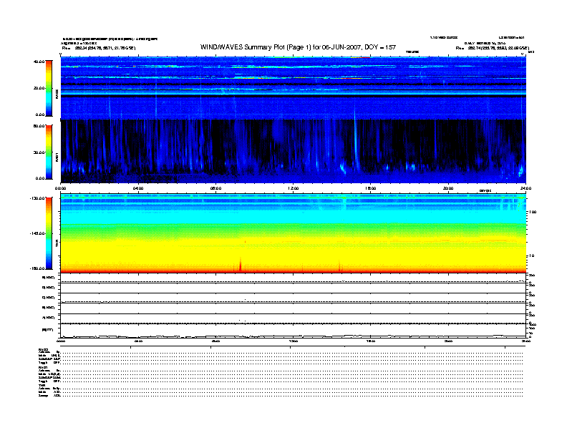Click the 16:00 time label below RAD1 spectrogram
The width and height of the screenshot is (567, 438).
(x=371, y=188)
